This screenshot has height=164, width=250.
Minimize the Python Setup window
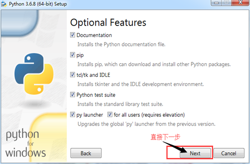[x=216, y=3]
